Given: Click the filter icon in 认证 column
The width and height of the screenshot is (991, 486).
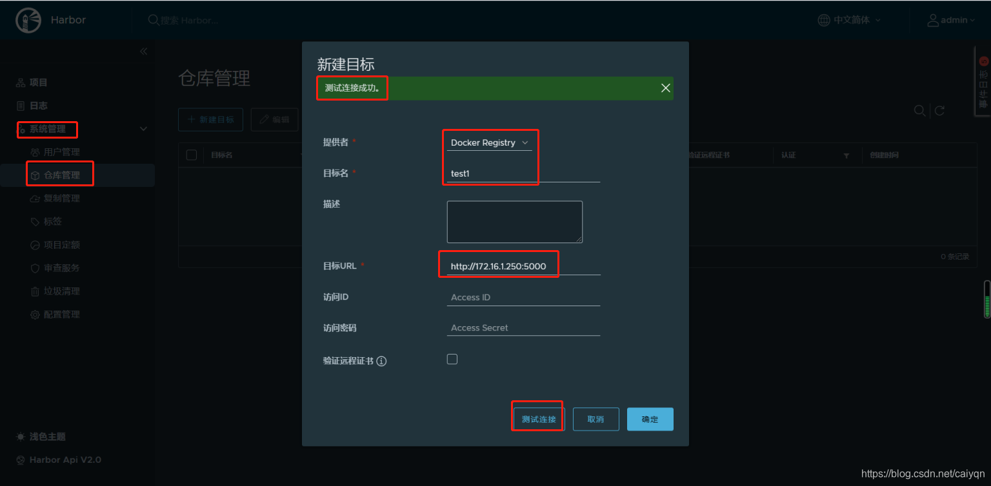Looking at the screenshot, I should click(846, 156).
